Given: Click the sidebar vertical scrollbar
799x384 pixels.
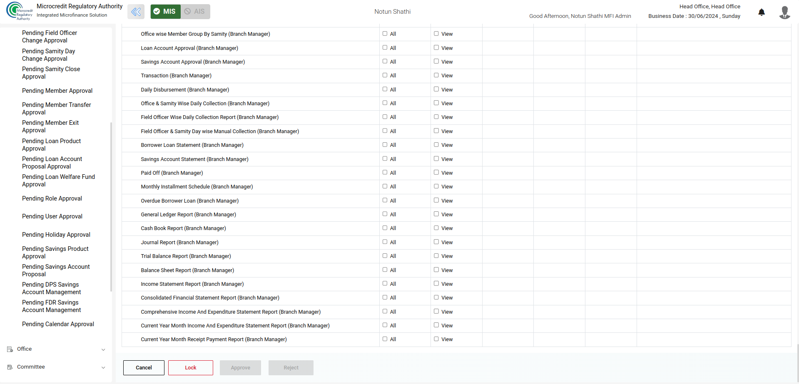Looking at the screenshot, I should 111,207.
